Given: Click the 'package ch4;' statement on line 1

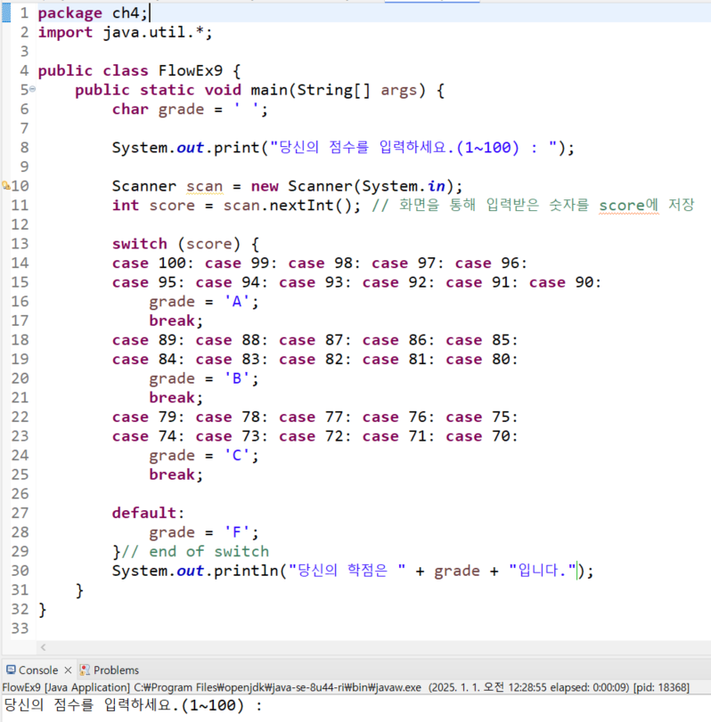Looking at the screenshot, I should pos(93,12).
